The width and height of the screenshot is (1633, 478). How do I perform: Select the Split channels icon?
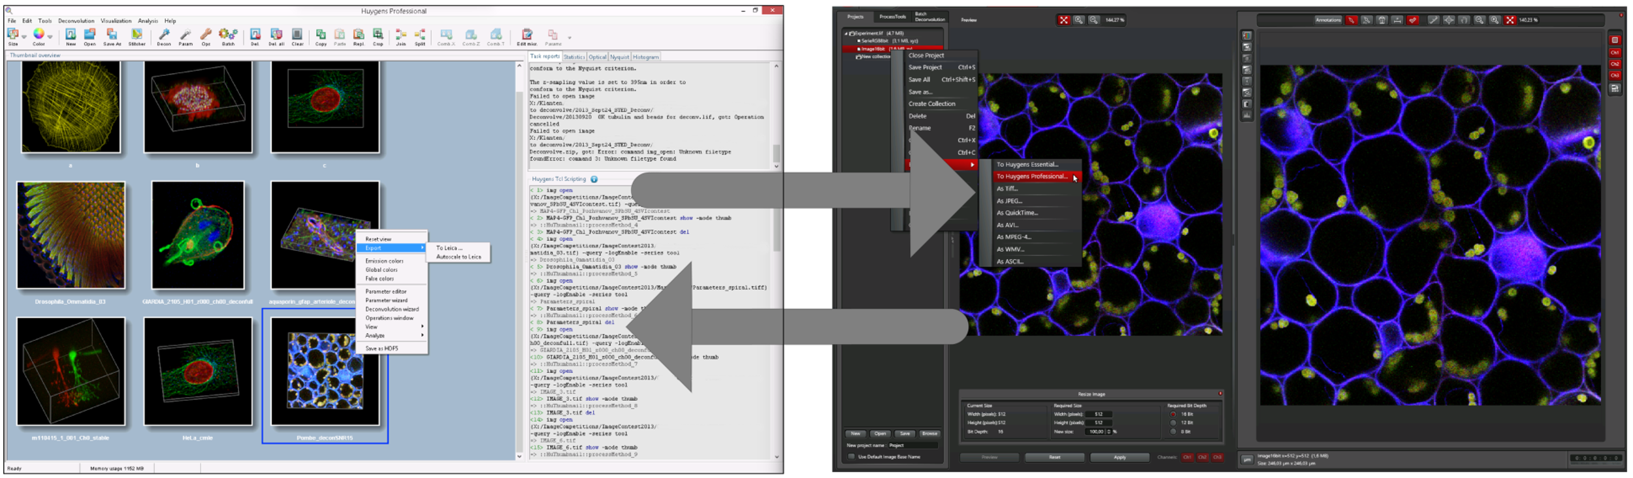pos(420,37)
